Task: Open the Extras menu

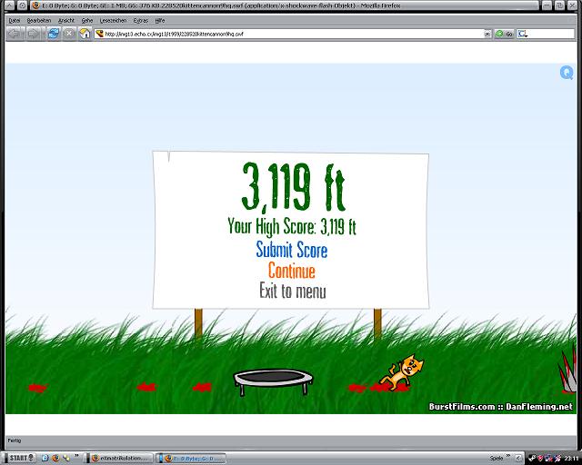Action: click(140, 19)
